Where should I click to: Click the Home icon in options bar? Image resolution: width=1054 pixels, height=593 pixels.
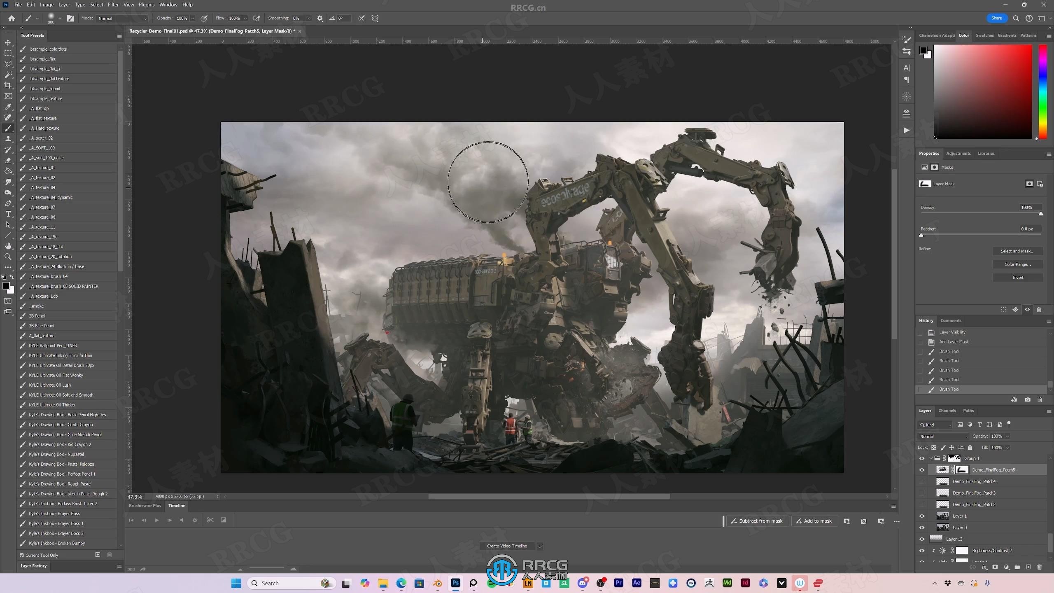click(x=12, y=18)
